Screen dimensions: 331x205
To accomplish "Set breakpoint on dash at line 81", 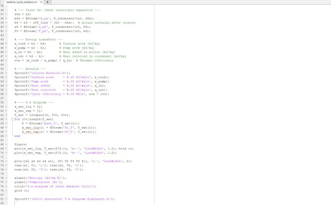I will point(6,199).
